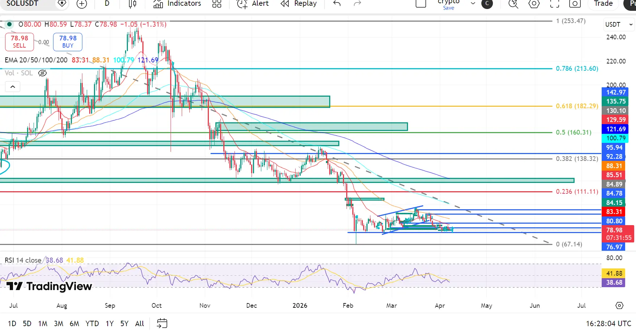Switch to the 5D time range
This screenshot has width=636, height=333.
[27, 324]
